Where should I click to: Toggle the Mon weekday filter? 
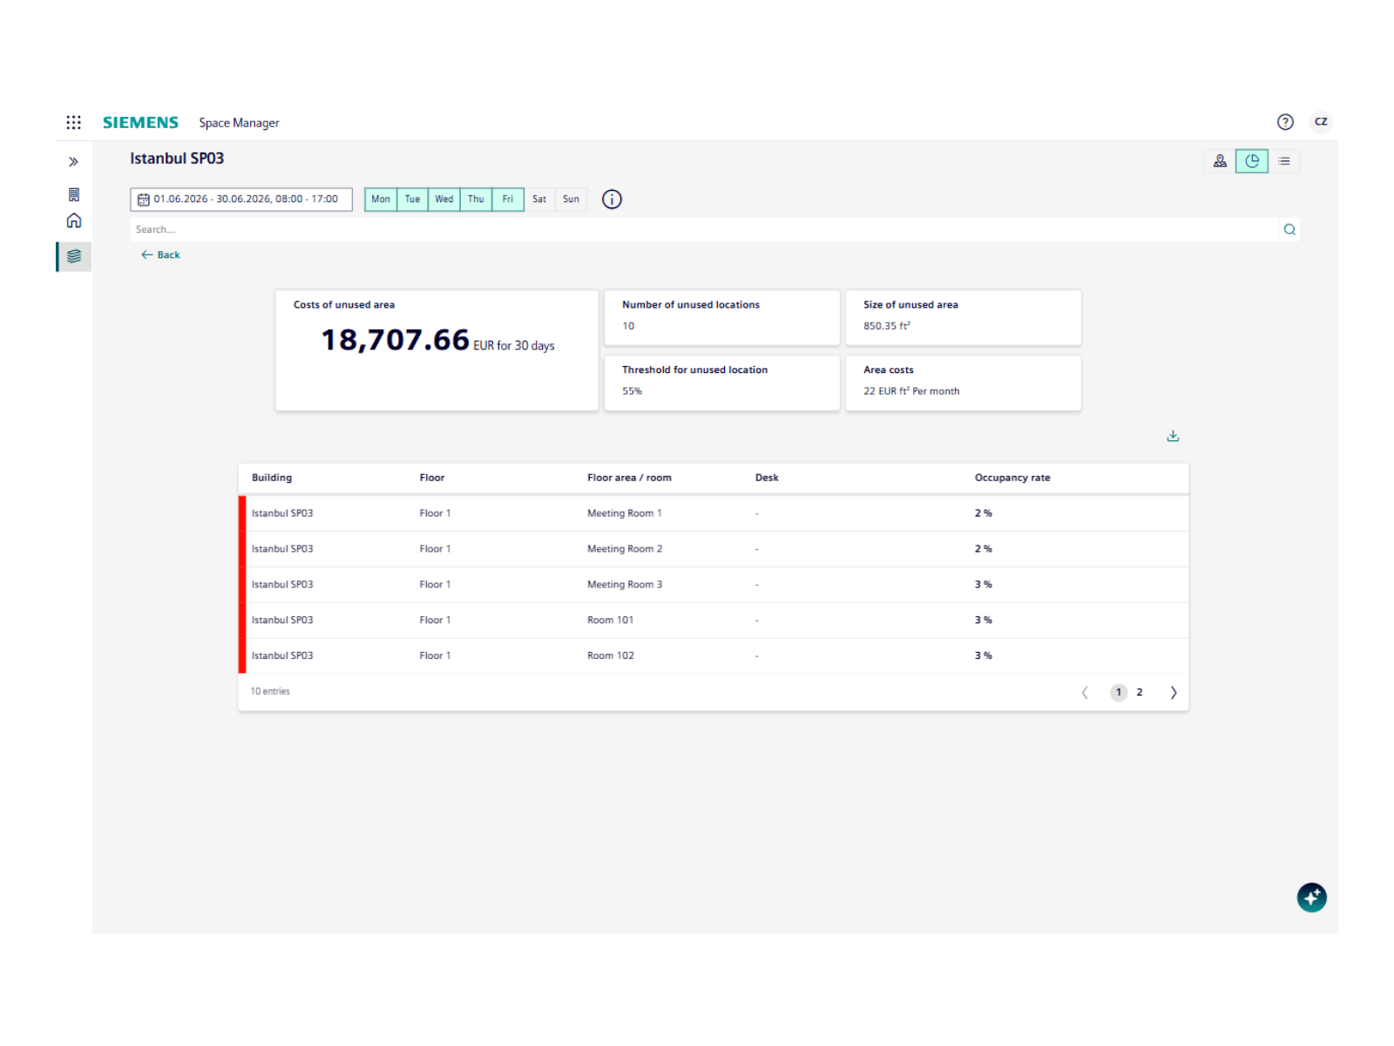(x=381, y=200)
